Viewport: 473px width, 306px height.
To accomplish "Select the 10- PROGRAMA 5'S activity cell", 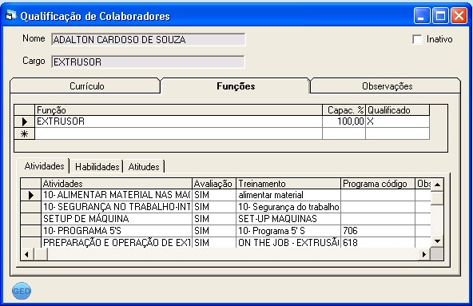I will tap(117, 231).
